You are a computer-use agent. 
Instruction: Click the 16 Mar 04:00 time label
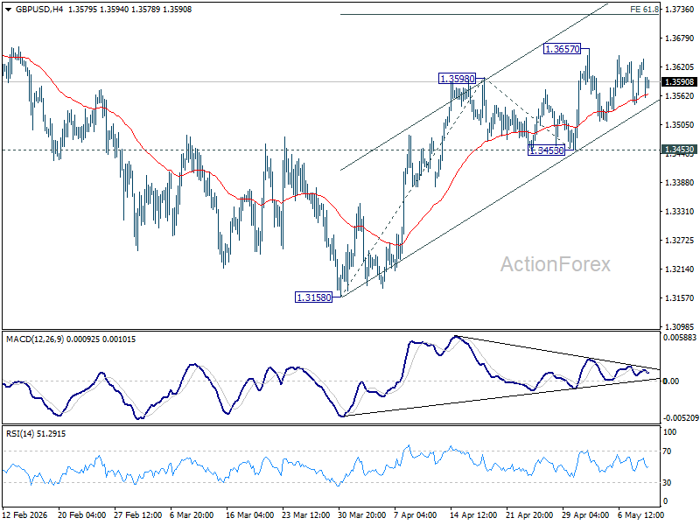pyautogui.click(x=250, y=515)
